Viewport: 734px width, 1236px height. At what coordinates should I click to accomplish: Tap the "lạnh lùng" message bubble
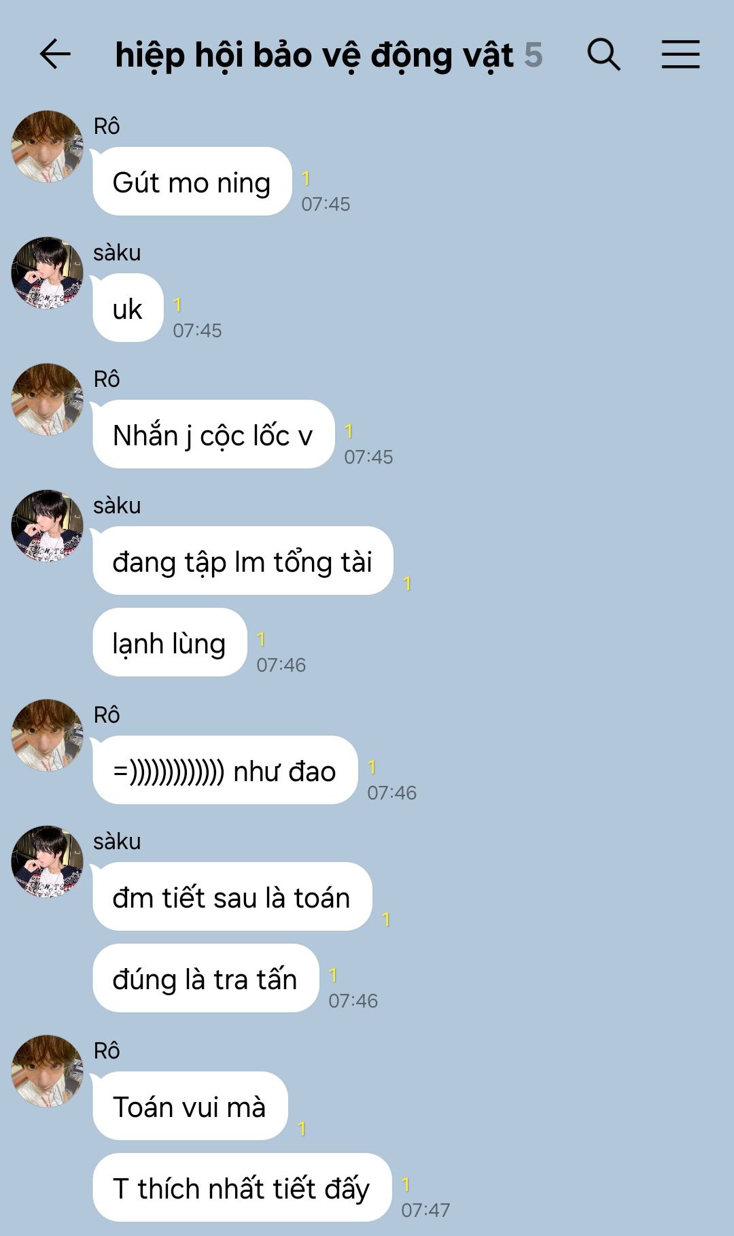(169, 642)
